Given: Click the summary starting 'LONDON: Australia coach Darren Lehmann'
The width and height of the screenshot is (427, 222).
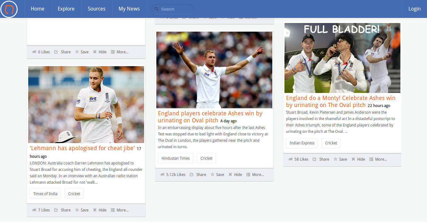Looking at the screenshot, I should click(86, 173).
